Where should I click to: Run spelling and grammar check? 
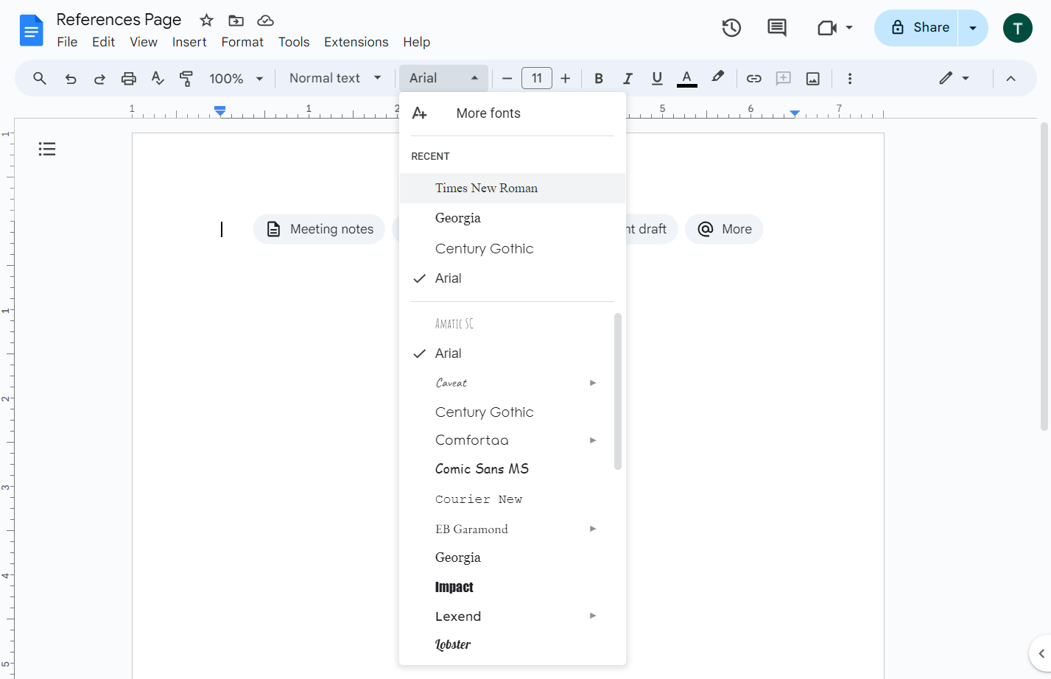coord(158,78)
